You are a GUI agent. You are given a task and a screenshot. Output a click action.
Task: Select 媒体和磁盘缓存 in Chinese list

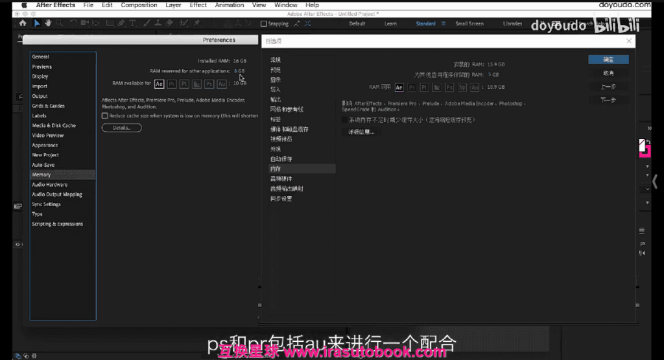point(289,130)
